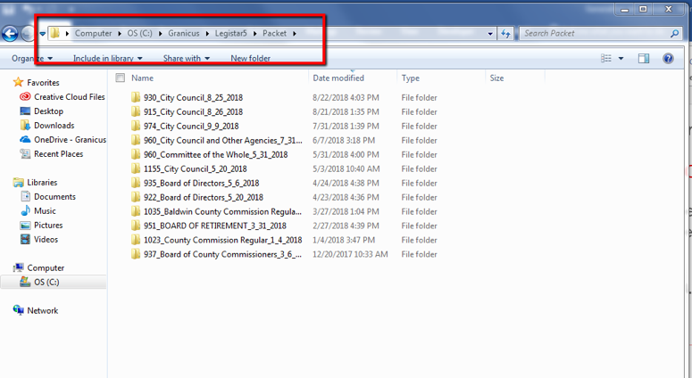Click the Change your view icon
Viewport: 692px width, 378px height.
click(606, 58)
